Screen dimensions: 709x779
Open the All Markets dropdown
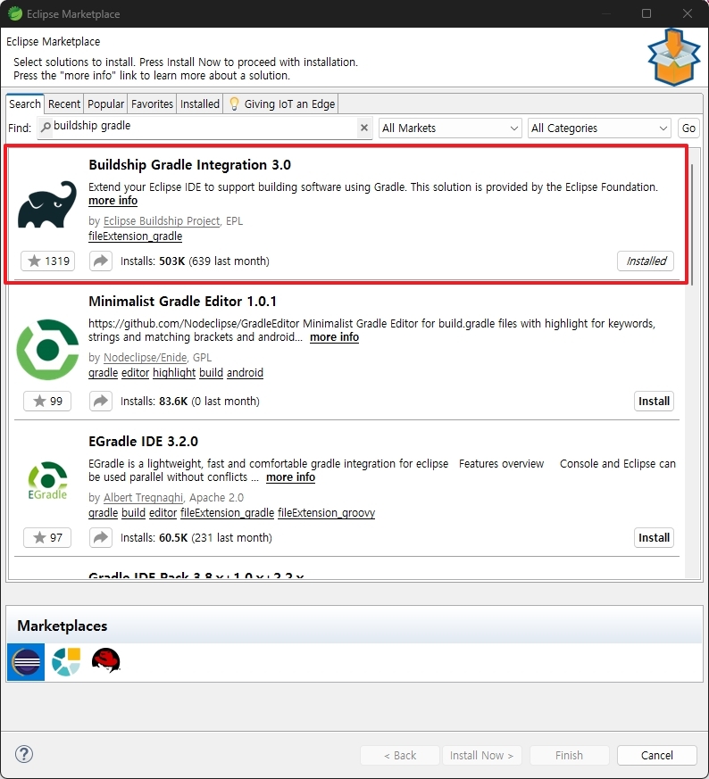tap(450, 128)
